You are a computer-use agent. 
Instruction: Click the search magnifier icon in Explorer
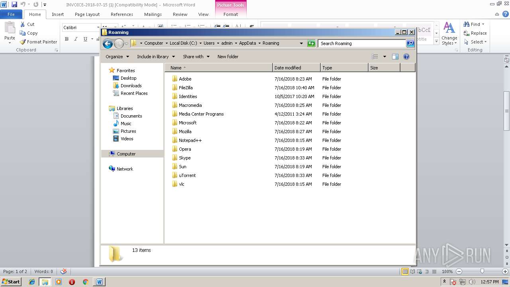point(410,43)
